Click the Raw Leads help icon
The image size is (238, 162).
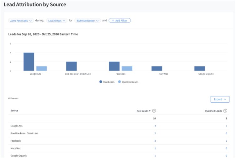click(154, 111)
